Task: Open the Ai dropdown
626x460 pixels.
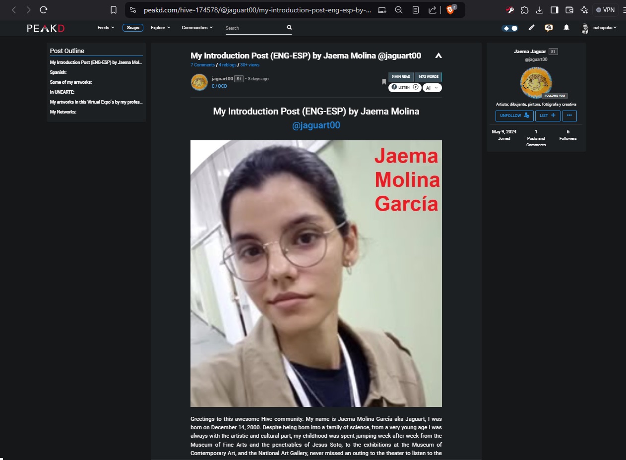Action: 432,88
